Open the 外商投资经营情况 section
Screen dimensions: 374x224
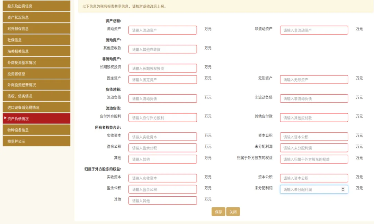pos(36,85)
